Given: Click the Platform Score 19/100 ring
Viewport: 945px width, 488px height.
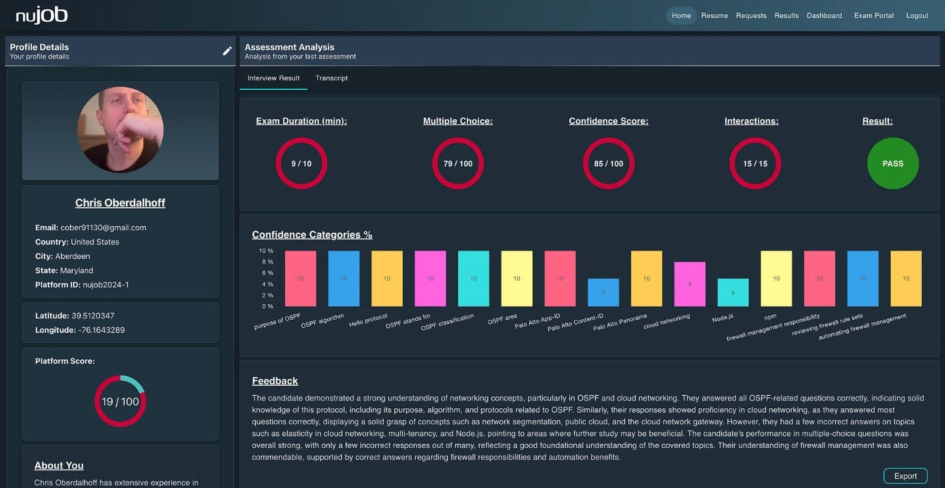Looking at the screenshot, I should [120, 401].
